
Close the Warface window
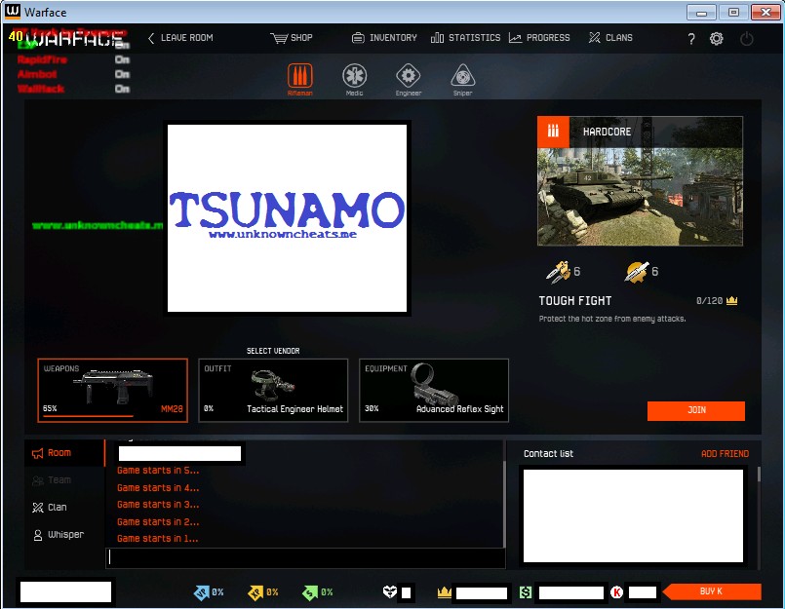(765, 12)
